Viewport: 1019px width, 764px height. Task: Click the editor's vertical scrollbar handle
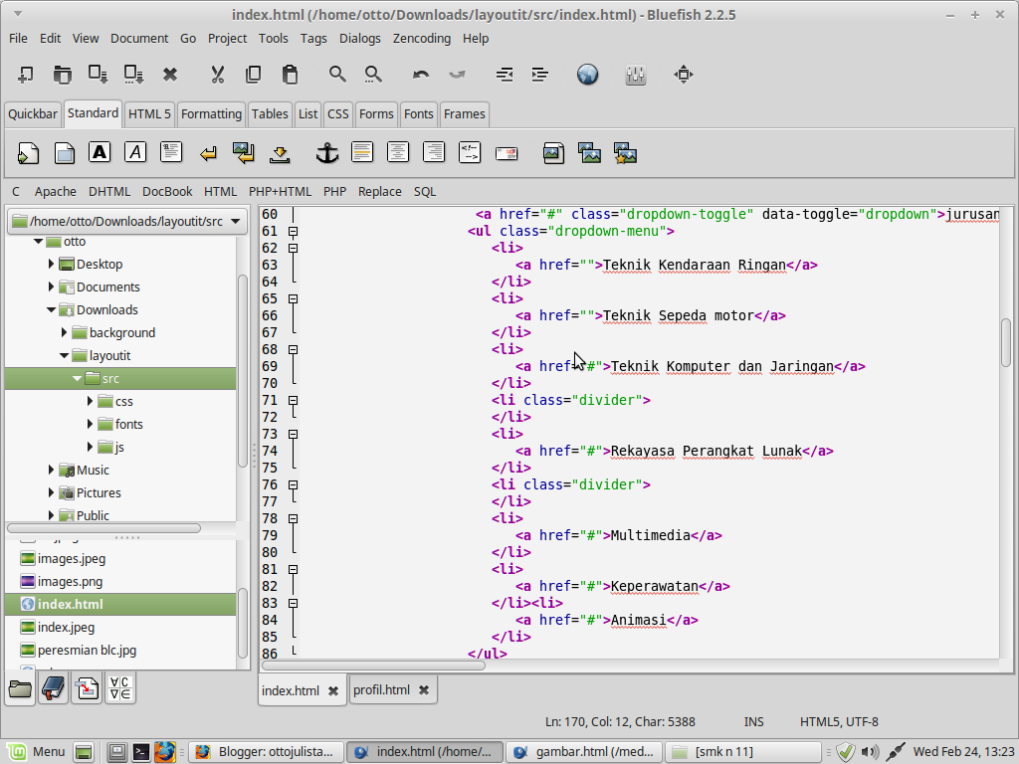1006,341
